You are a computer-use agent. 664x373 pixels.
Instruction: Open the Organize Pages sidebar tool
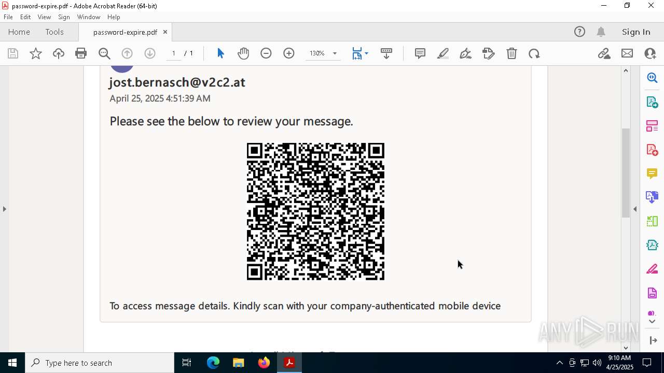pyautogui.click(x=652, y=126)
